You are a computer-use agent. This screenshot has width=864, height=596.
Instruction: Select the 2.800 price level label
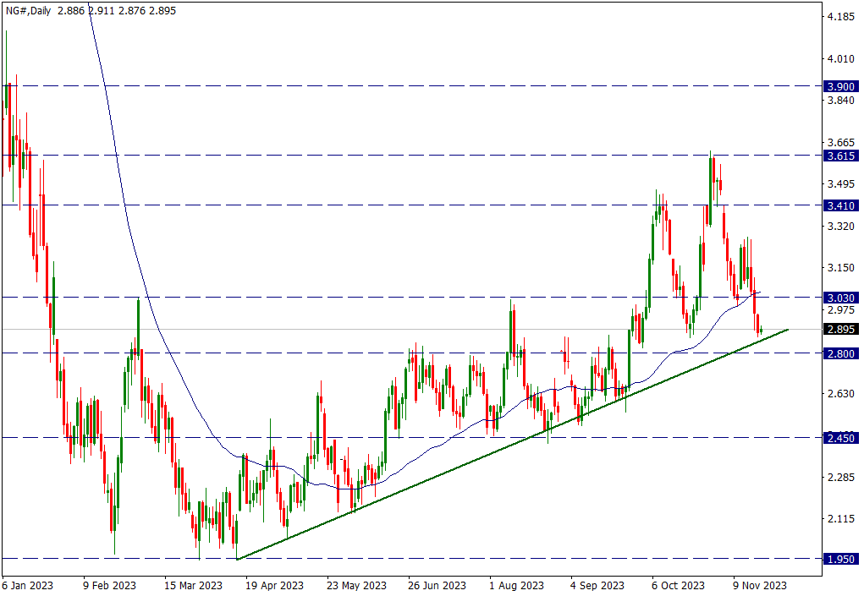point(841,353)
